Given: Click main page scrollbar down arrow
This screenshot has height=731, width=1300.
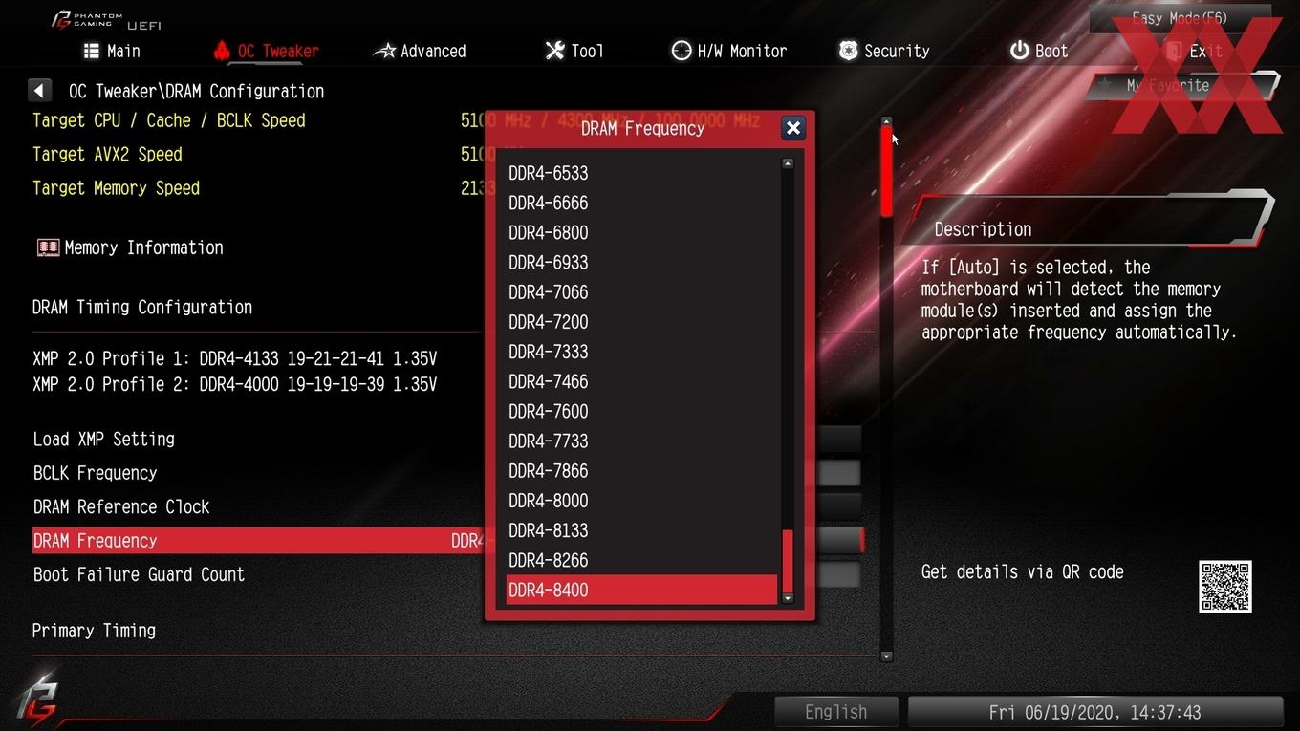Looking at the screenshot, I should [886, 656].
